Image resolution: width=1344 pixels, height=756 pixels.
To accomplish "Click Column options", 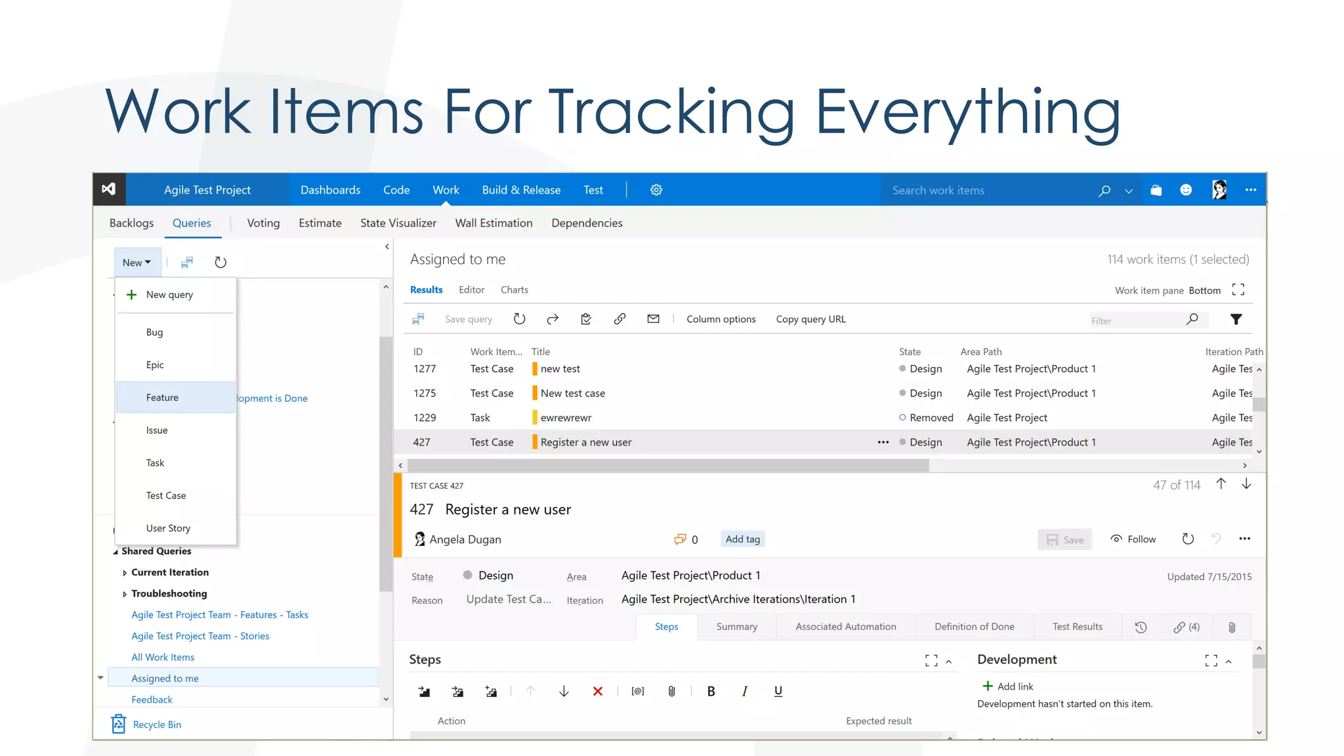I will point(721,319).
